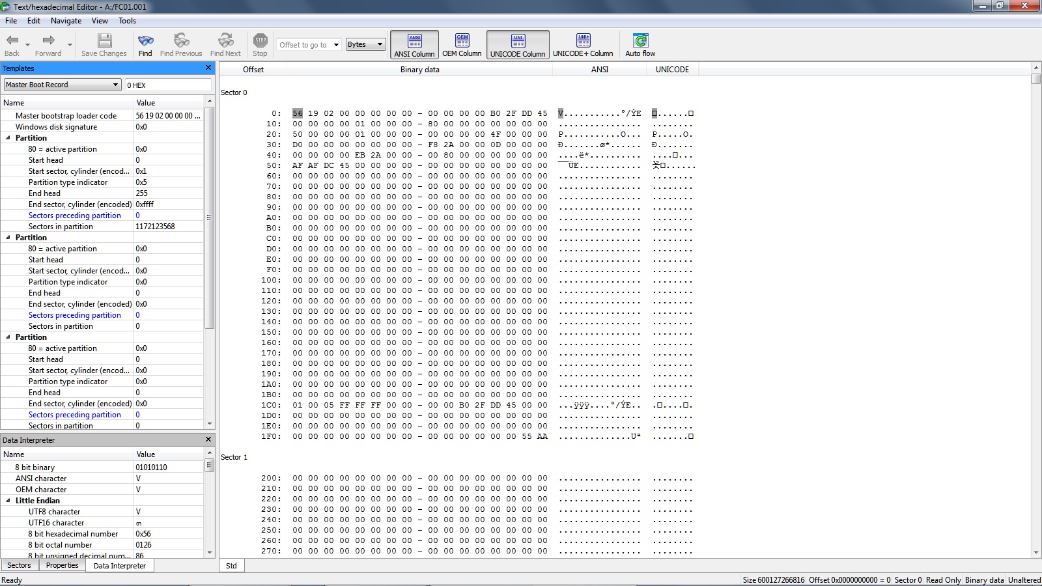Click third partition's Sectors preceding partition link
Viewport: 1042px width, 586px height.
point(75,415)
